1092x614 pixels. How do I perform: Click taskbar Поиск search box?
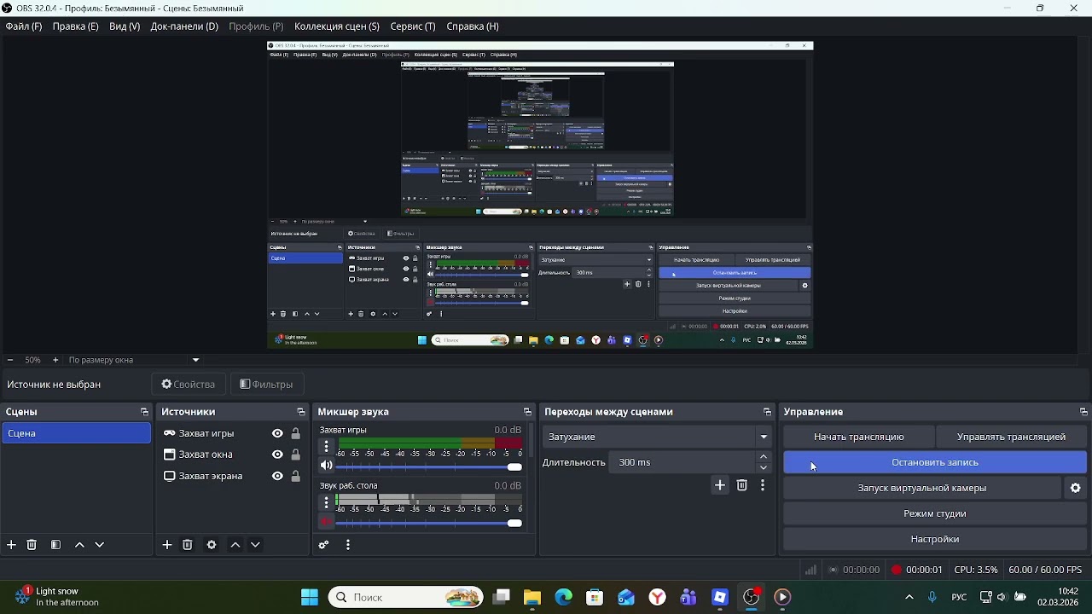point(405,597)
